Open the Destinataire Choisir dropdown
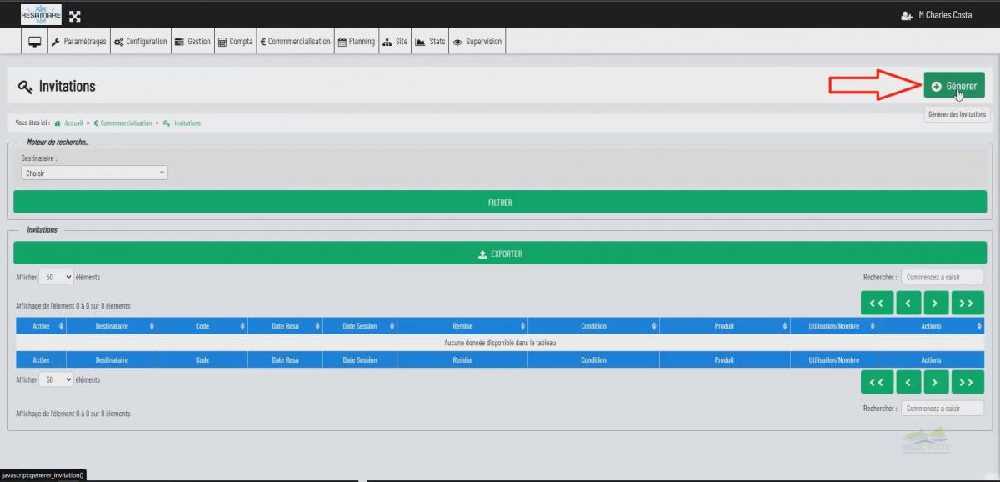 pyautogui.click(x=94, y=173)
